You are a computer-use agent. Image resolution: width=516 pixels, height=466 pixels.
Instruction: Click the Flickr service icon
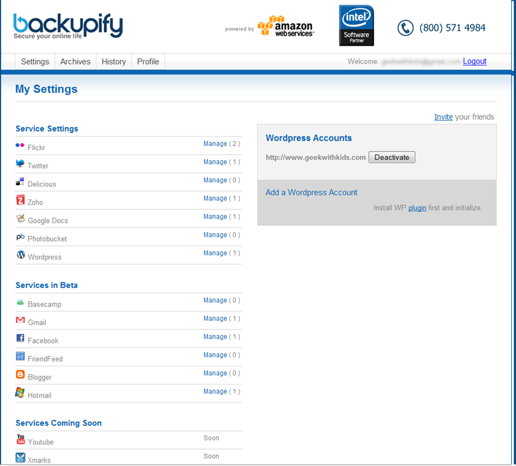click(x=20, y=146)
